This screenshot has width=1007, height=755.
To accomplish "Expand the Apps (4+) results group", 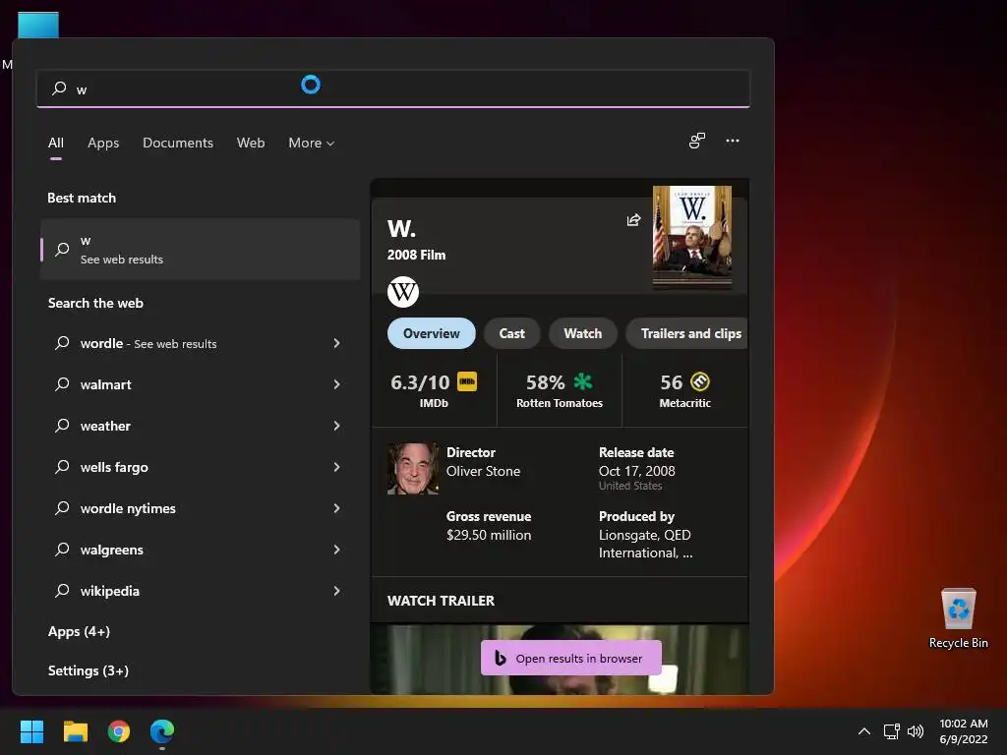I will coord(79,632).
